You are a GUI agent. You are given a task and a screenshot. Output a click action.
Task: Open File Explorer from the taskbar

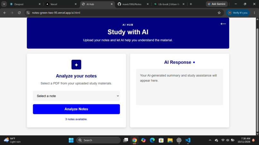click(170, 140)
